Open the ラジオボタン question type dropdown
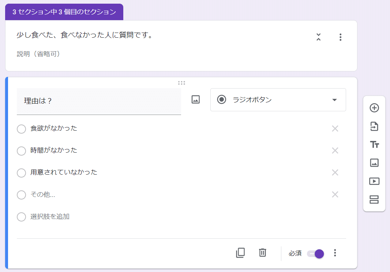Screen dimensions: 390x272 pos(278,100)
